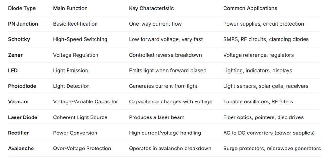The image size is (329, 161).
Task: Click "Capacitance changes with voltage" text
Action: 170,101
